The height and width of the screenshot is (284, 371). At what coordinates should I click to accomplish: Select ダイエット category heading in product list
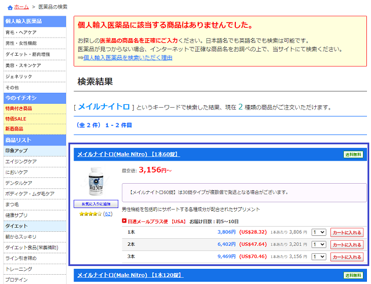pyautogui.click(x=35, y=226)
